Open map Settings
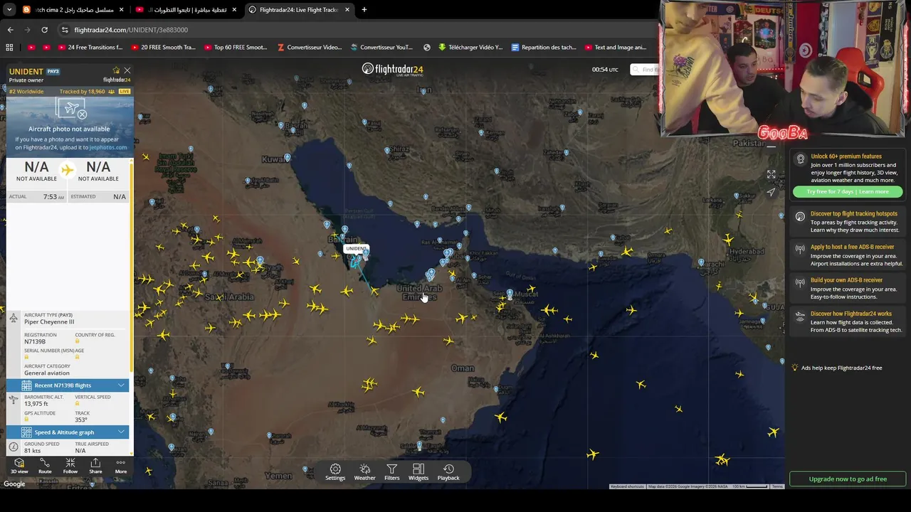The height and width of the screenshot is (512, 911). (335, 472)
